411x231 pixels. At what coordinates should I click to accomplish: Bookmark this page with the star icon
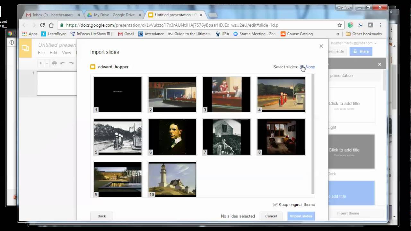[340, 25]
